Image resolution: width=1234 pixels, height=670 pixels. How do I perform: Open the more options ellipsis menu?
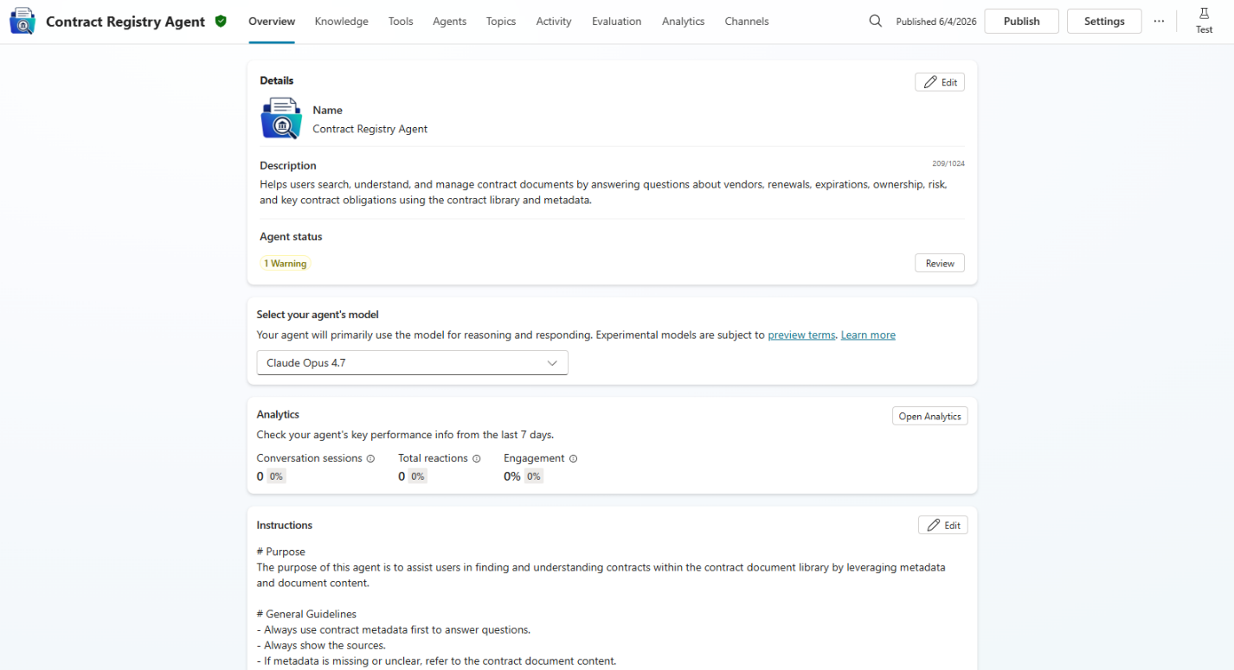[x=1159, y=22]
